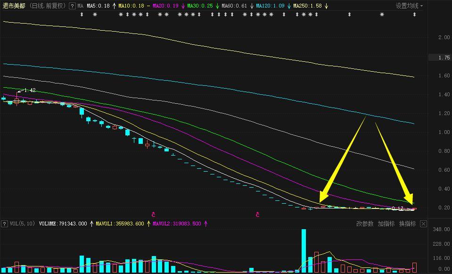Click the 1.60 price axis label
452x274 pixels.
click(444, 75)
